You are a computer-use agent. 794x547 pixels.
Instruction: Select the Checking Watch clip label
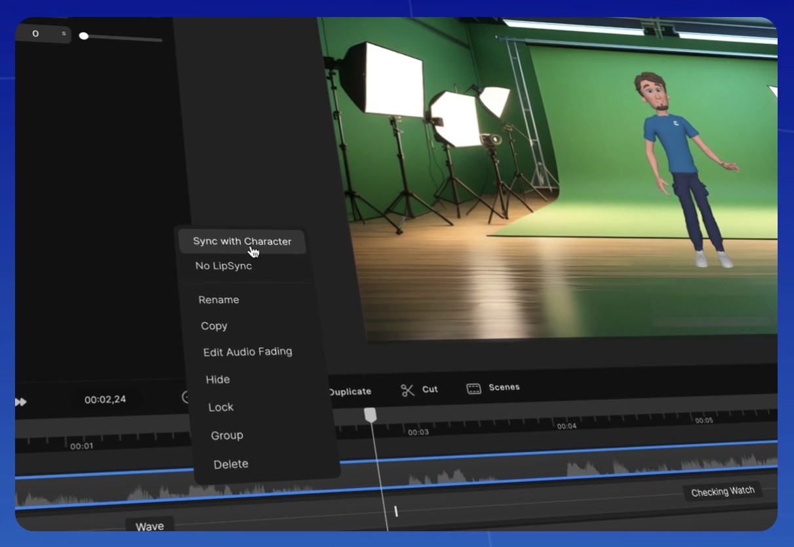pyautogui.click(x=723, y=491)
